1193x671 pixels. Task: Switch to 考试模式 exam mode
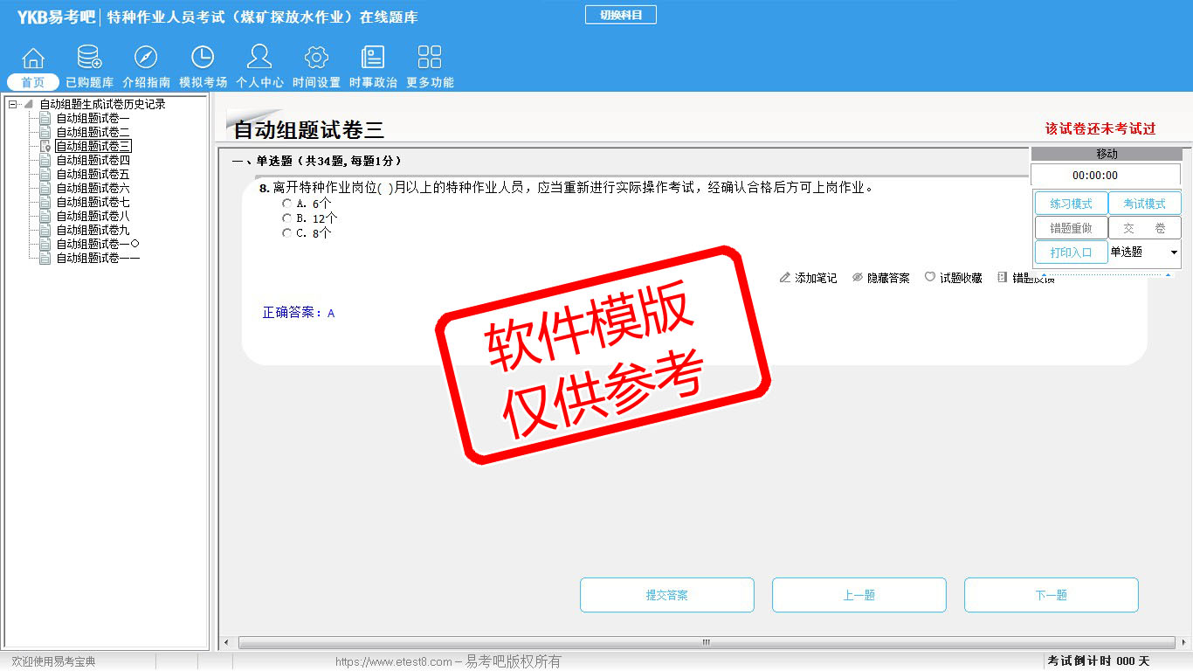(1144, 204)
